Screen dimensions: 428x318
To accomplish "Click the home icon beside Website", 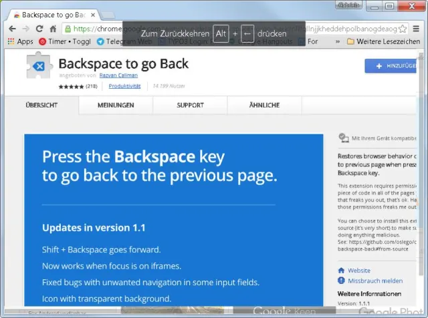I will tap(341, 271).
